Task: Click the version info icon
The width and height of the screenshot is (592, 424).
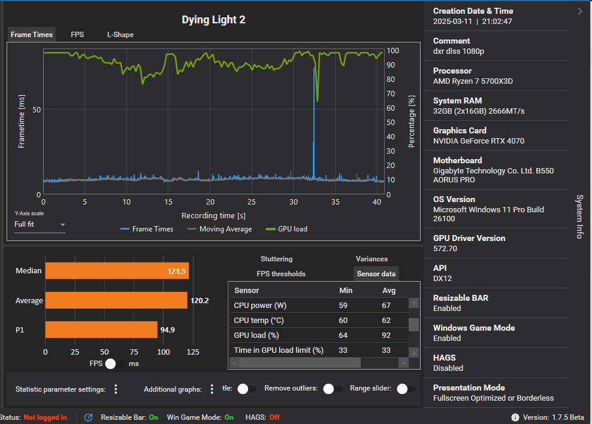Action: (515, 417)
